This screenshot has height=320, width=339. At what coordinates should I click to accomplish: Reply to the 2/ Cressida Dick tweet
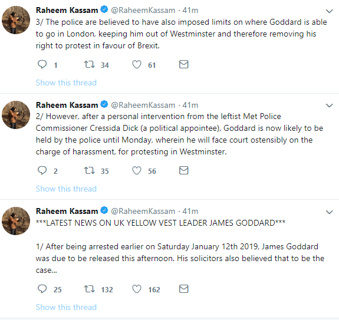[x=42, y=170]
